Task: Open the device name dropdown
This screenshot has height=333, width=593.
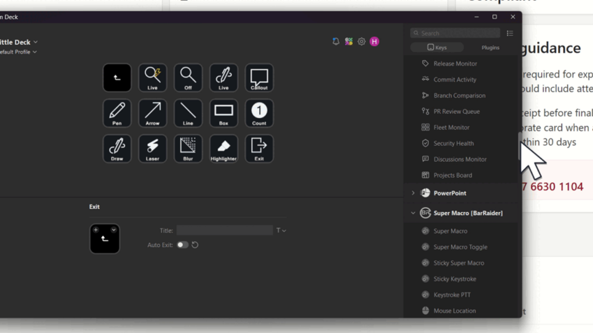Action: click(18, 42)
